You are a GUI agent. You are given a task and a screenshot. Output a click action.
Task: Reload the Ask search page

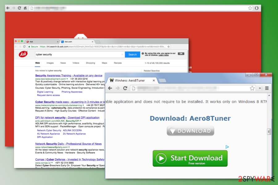tap(24, 47)
